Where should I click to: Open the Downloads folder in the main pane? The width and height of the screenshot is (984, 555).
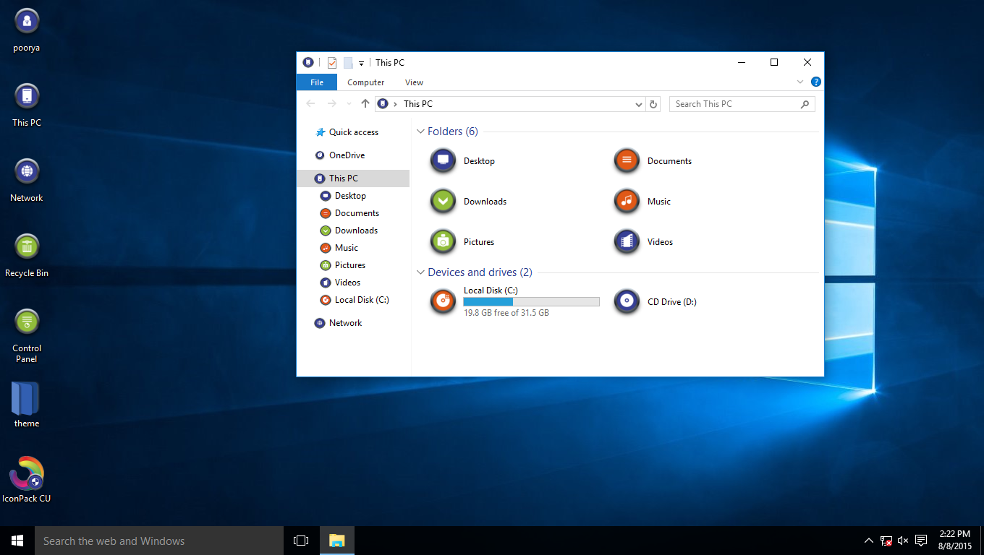484,201
